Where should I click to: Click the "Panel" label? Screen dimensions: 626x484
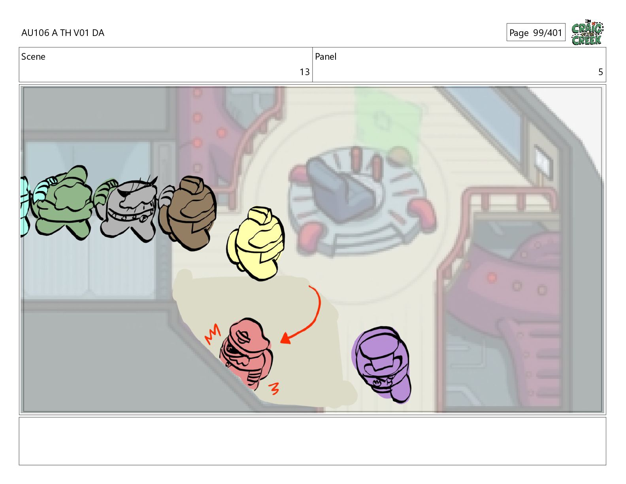326,57
